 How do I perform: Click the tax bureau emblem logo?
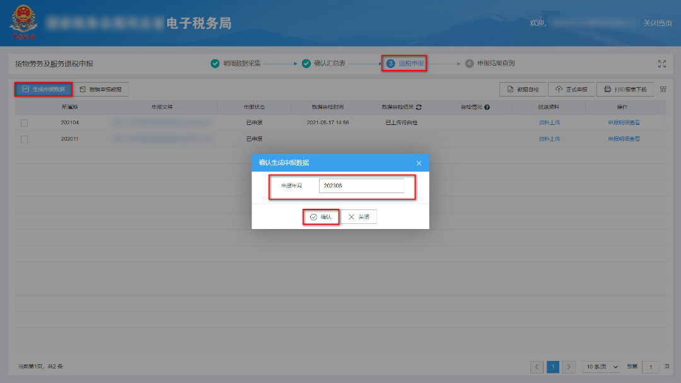click(x=23, y=23)
